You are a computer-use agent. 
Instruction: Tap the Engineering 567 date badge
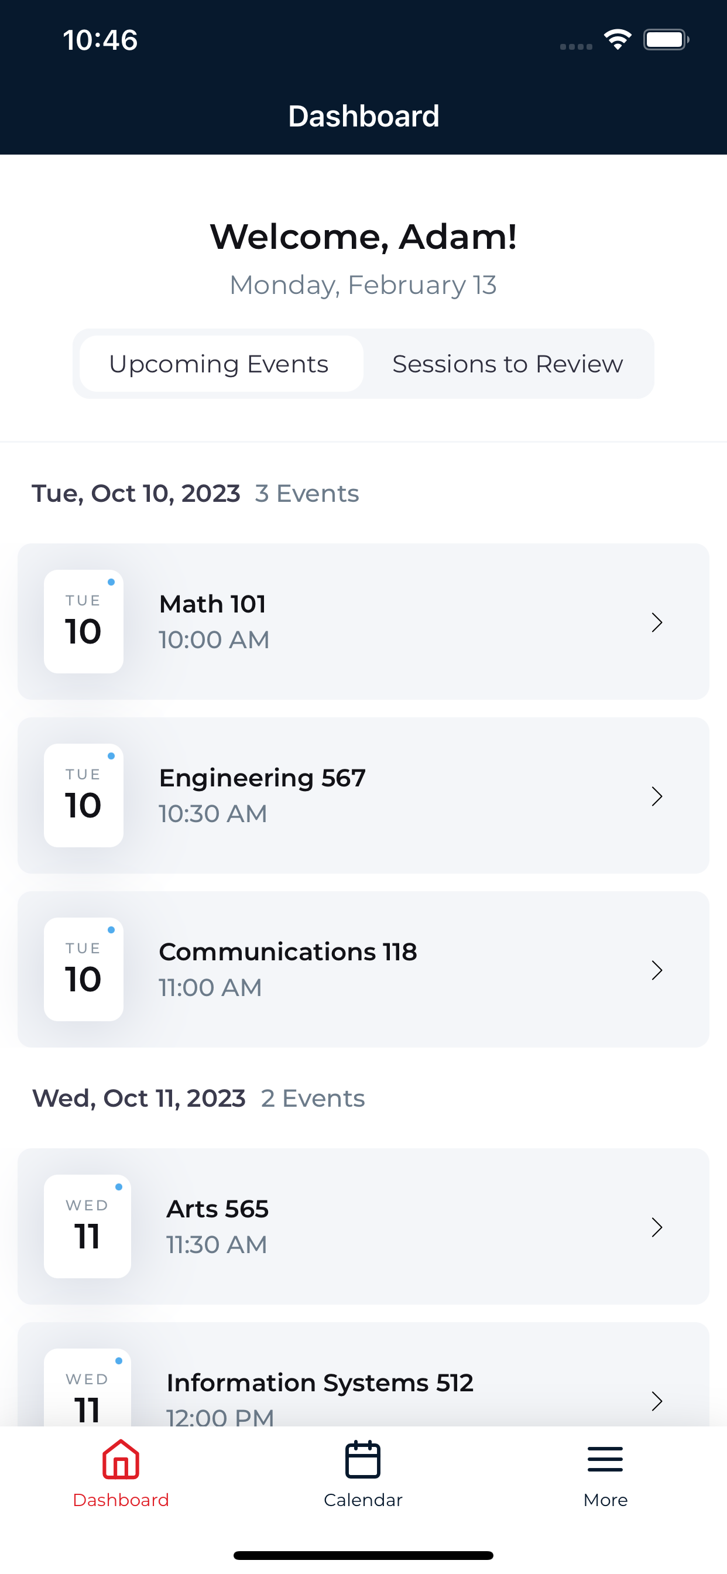84,795
